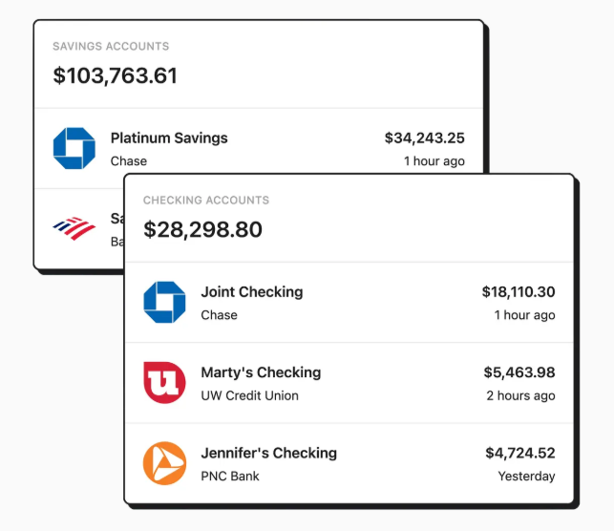Open the Platinum Savings account name
Viewport: 614px width, 531px height.
[x=169, y=138]
